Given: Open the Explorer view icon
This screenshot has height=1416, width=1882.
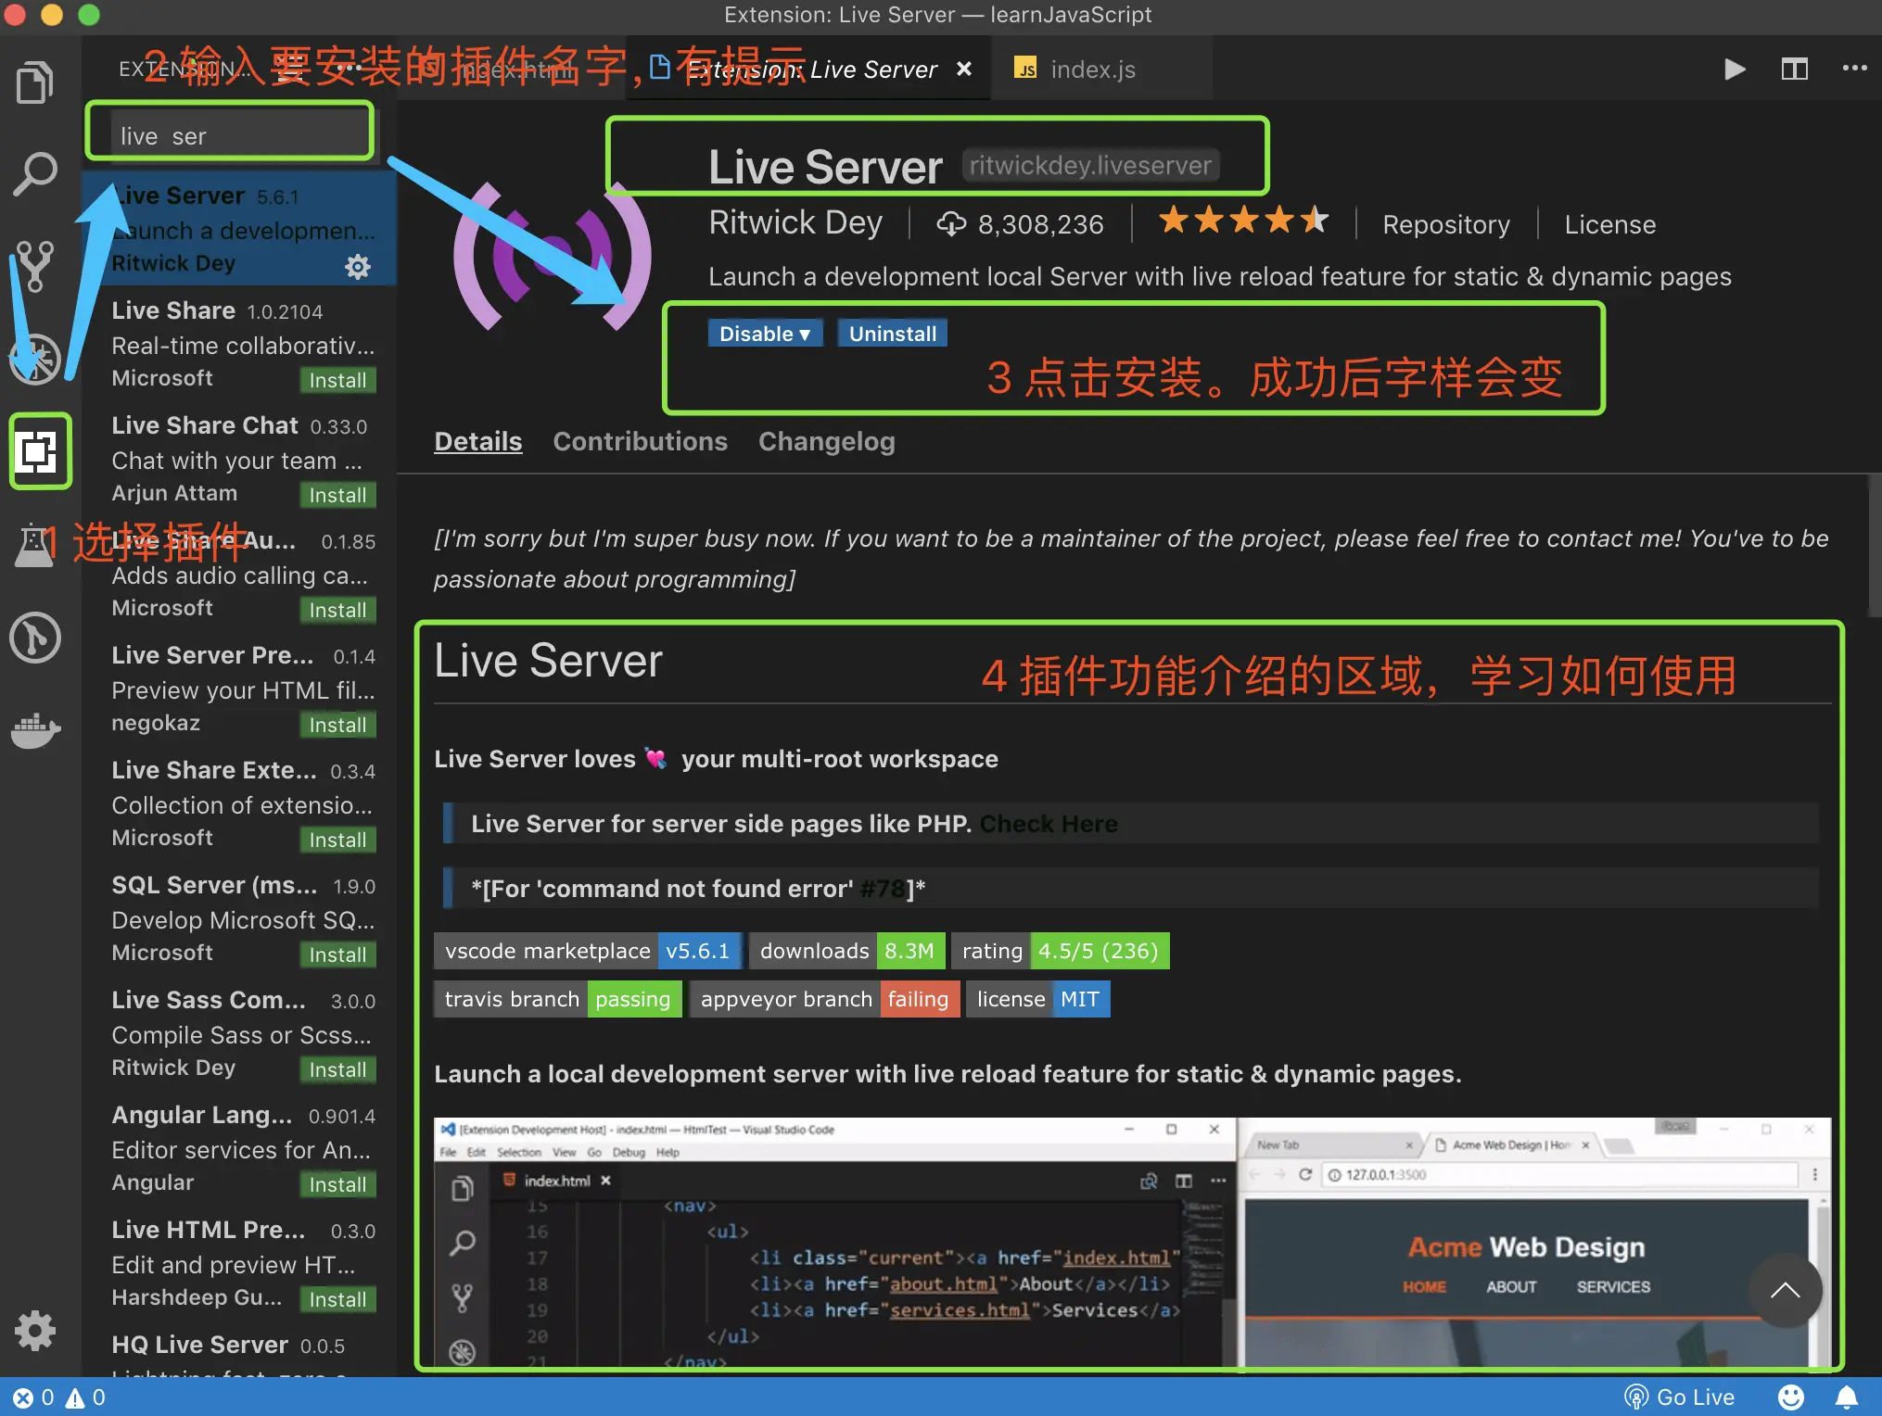Looking at the screenshot, I should click(35, 82).
